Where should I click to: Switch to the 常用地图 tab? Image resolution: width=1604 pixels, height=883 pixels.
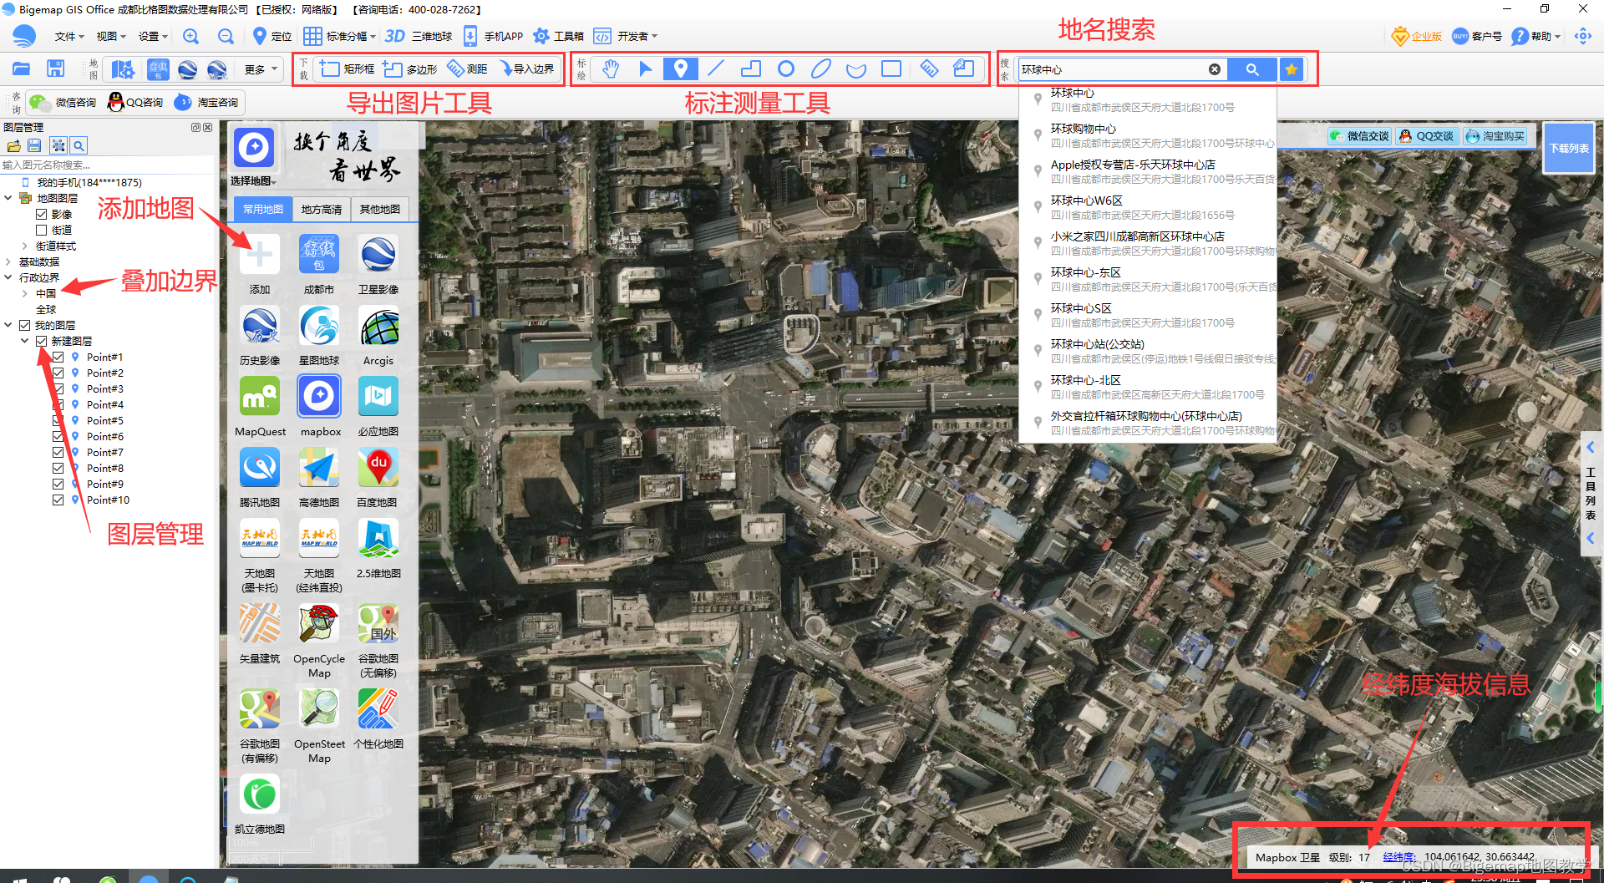tap(263, 209)
